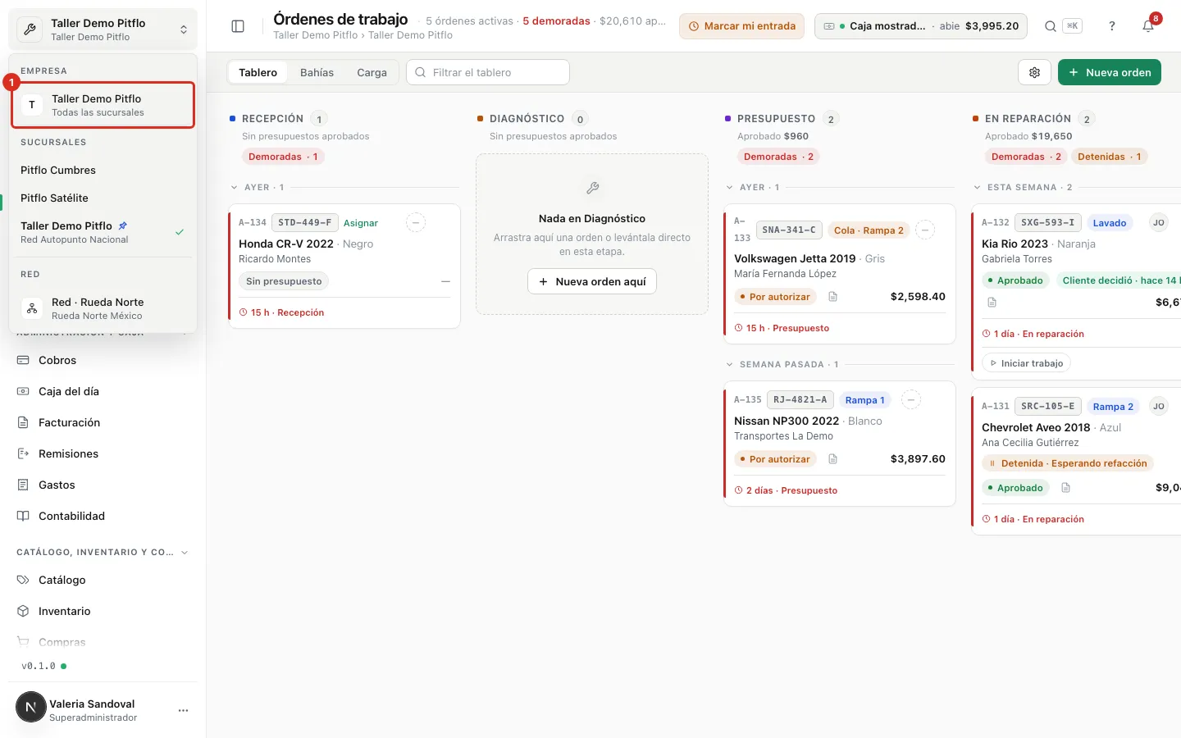Select Taller Demo Pitflo all branches

tap(103, 105)
